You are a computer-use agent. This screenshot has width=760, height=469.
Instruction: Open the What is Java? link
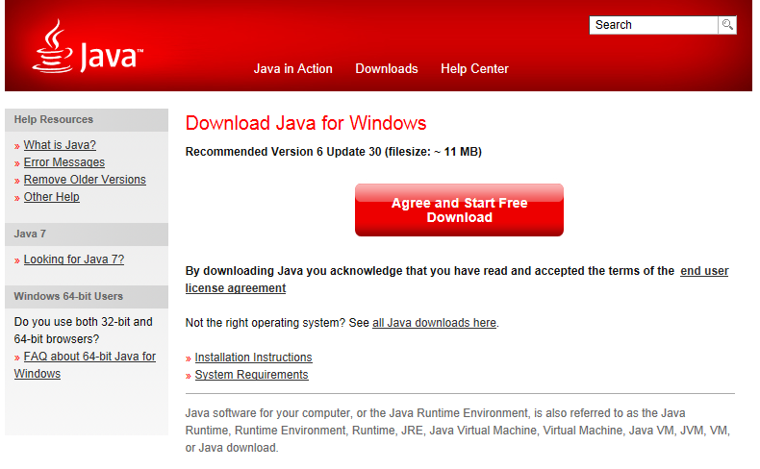[60, 145]
